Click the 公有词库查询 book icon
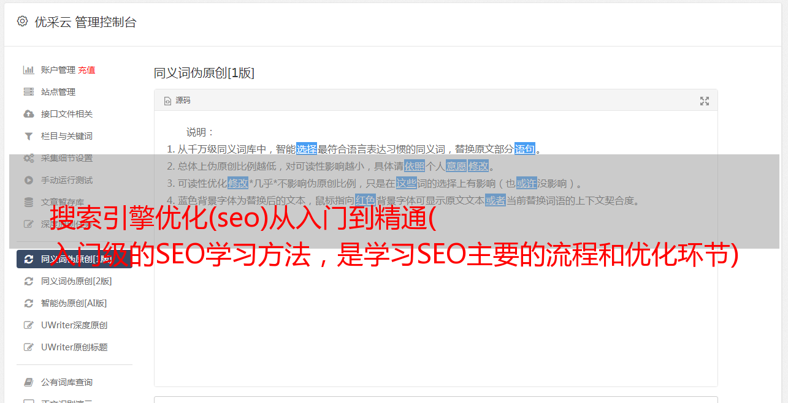The image size is (788, 403). (x=28, y=382)
